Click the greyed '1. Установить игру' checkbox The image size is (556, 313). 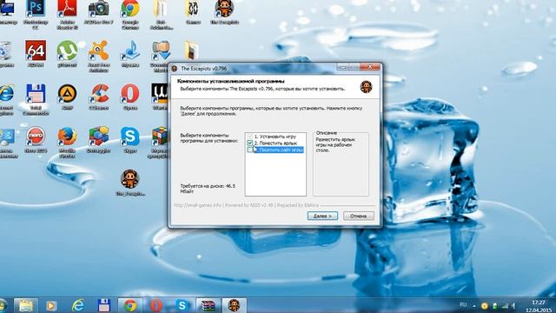pos(250,137)
